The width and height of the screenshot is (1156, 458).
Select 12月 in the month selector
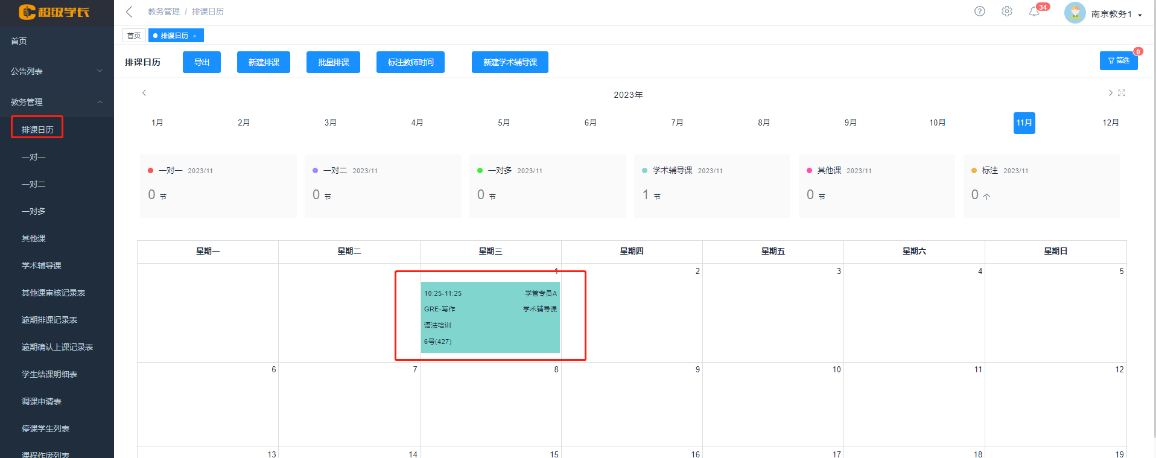[1110, 122]
